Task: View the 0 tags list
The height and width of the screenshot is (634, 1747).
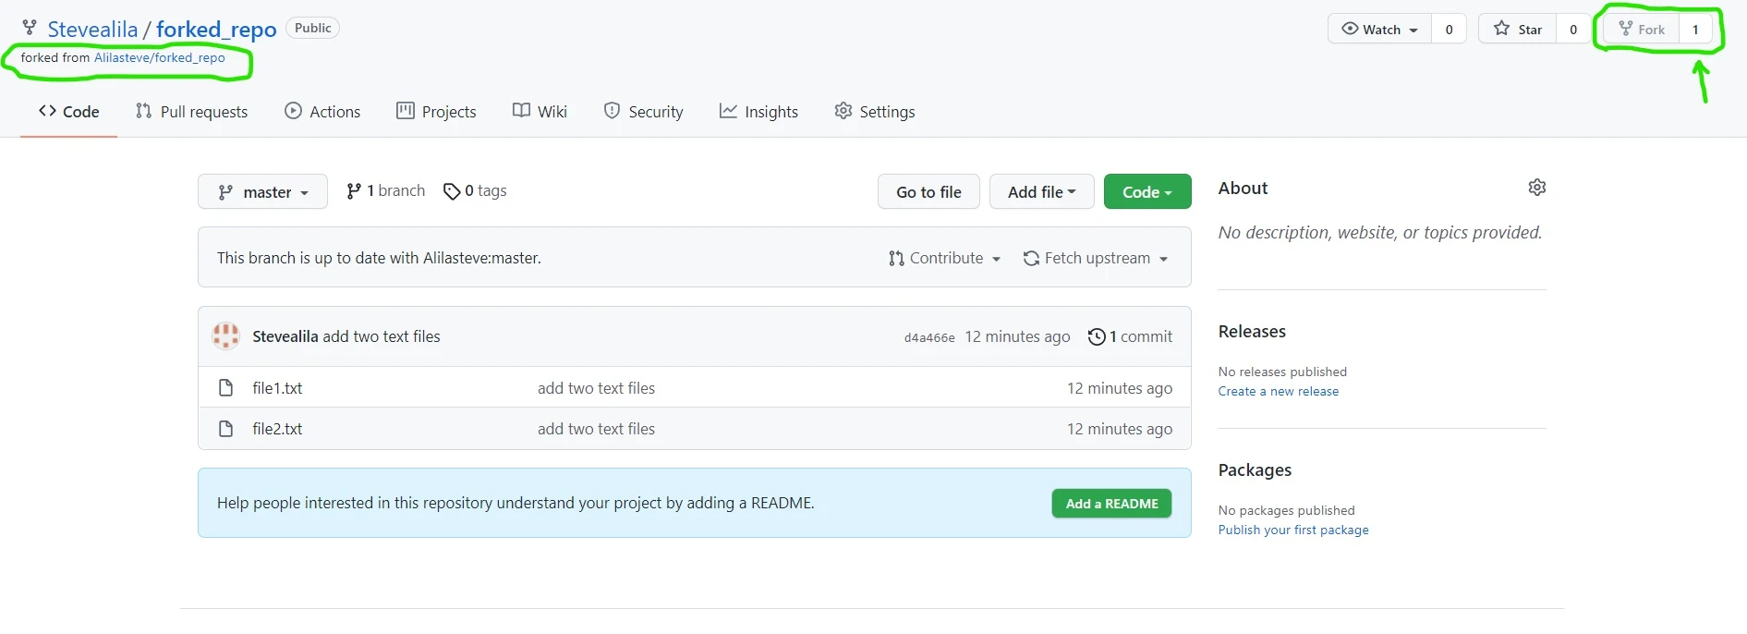Action: tap(475, 190)
